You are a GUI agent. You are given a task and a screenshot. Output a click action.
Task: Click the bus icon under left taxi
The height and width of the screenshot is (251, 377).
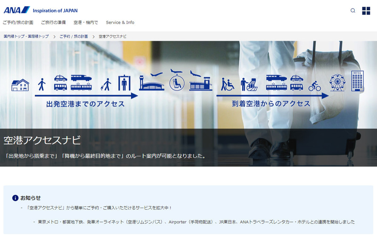[x=61, y=87]
